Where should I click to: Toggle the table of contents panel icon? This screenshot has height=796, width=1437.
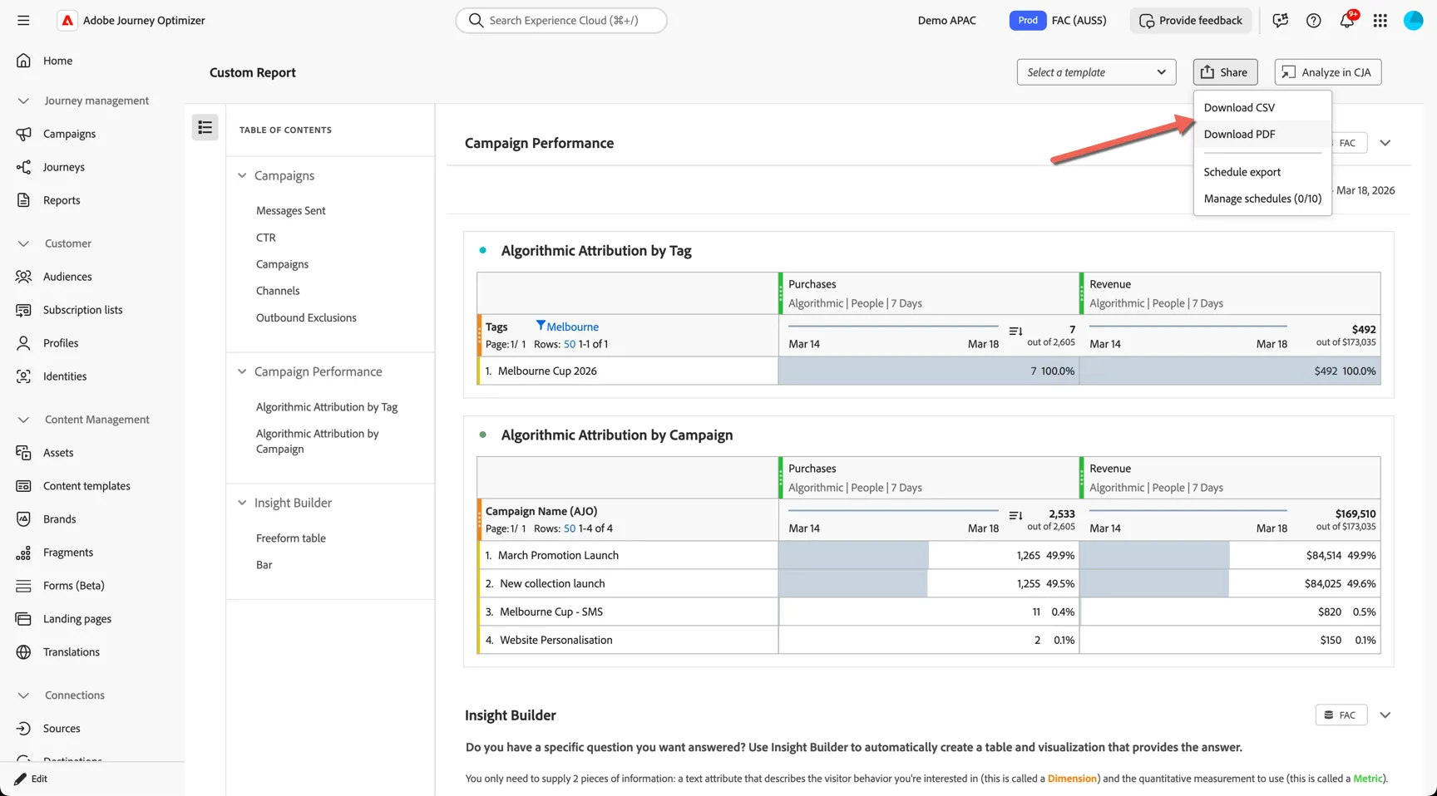coord(205,127)
